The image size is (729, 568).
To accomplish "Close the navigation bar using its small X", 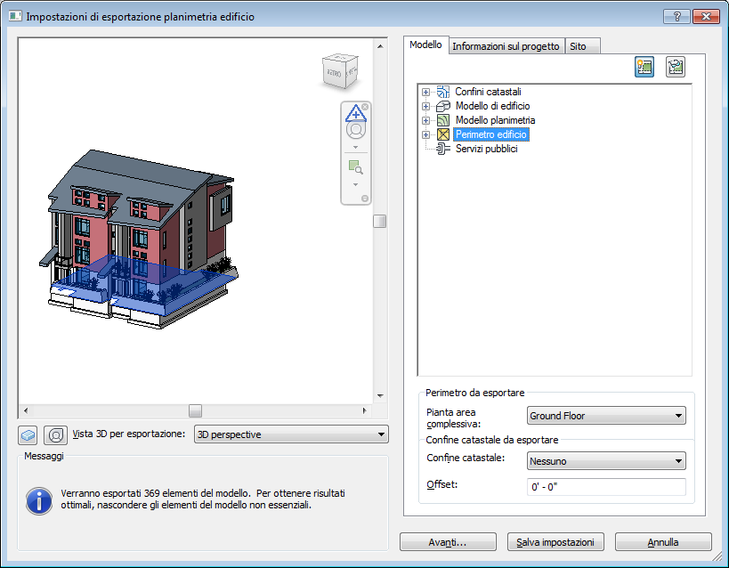I will (x=365, y=107).
